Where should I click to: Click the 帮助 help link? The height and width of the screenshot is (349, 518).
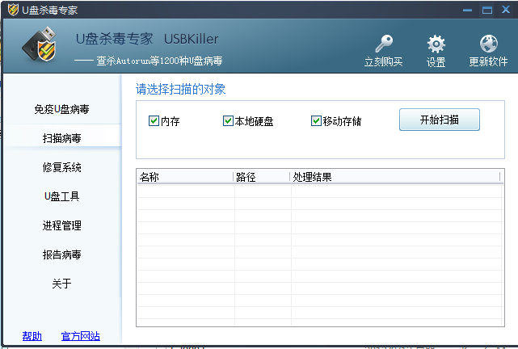pyautogui.click(x=32, y=336)
